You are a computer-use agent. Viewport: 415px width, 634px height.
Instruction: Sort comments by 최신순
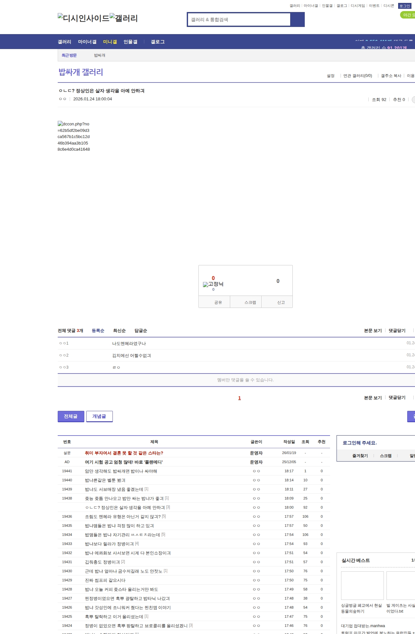[x=119, y=331]
